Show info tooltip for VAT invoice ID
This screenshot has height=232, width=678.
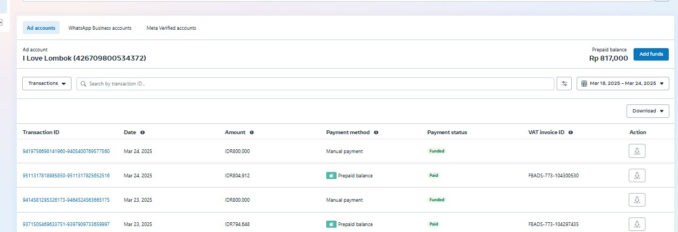(x=571, y=132)
